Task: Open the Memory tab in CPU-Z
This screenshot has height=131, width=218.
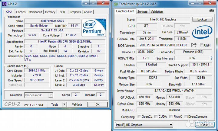Action: [x=50, y=12]
